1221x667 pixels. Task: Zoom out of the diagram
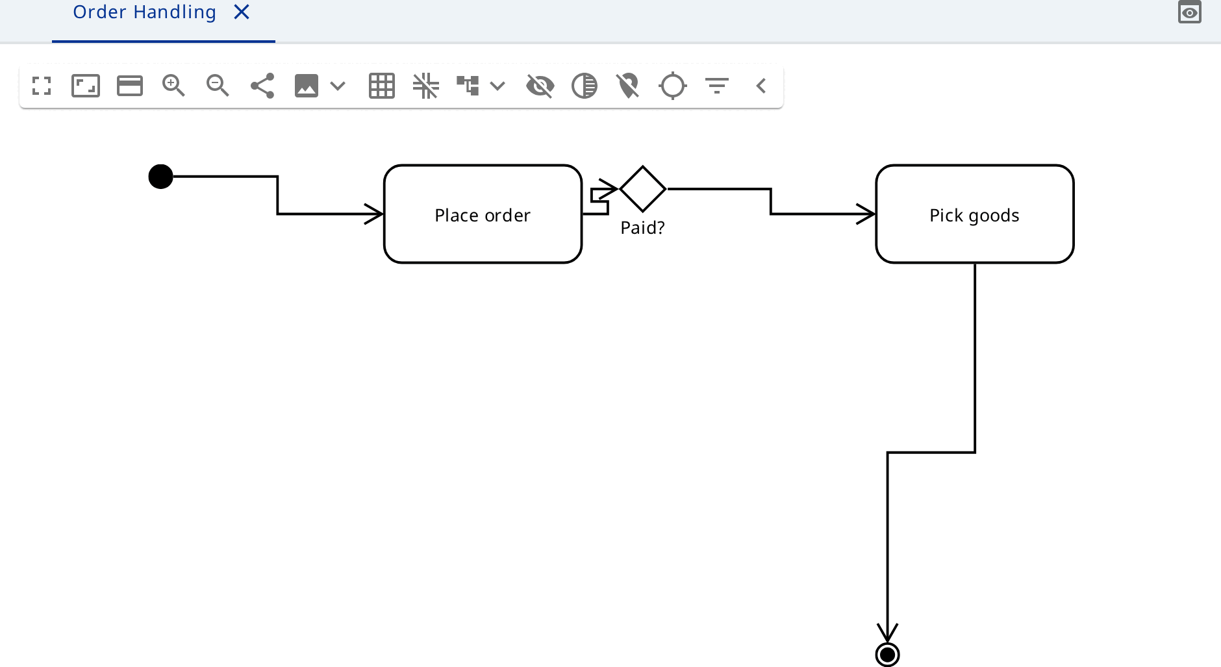pos(218,86)
